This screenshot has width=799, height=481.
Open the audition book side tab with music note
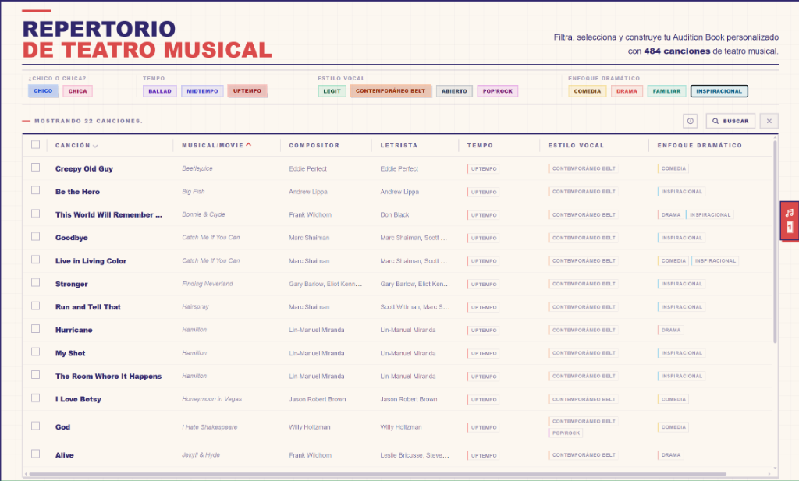tap(790, 220)
